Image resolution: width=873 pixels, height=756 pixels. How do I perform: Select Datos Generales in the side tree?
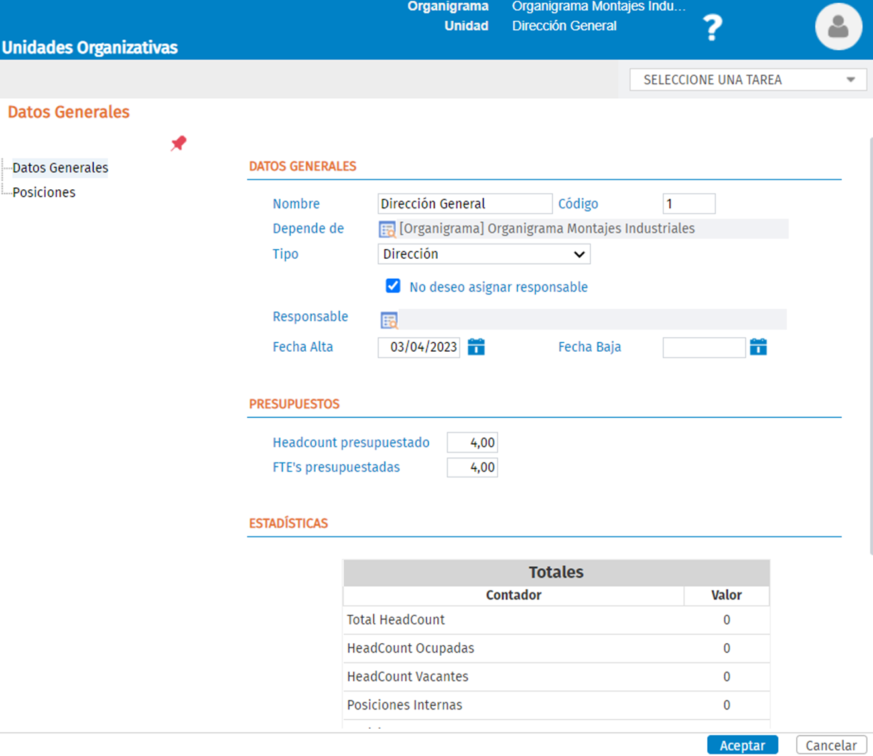click(60, 168)
